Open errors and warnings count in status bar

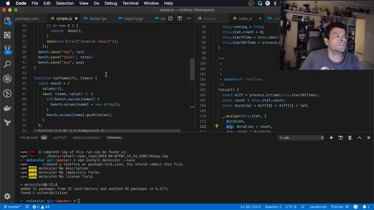click(x=41, y=206)
